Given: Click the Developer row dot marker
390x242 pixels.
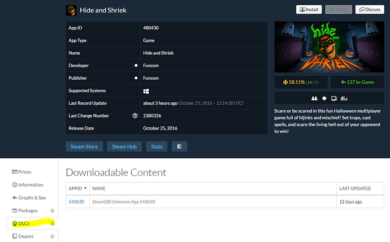Looking at the screenshot, I should point(136,66).
